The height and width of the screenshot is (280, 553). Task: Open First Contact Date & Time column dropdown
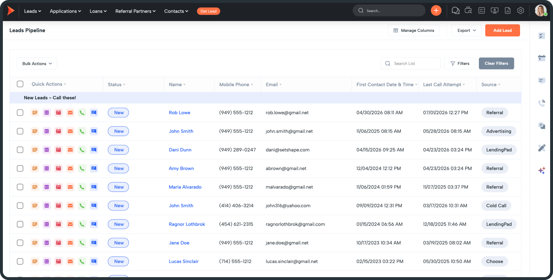417,85
